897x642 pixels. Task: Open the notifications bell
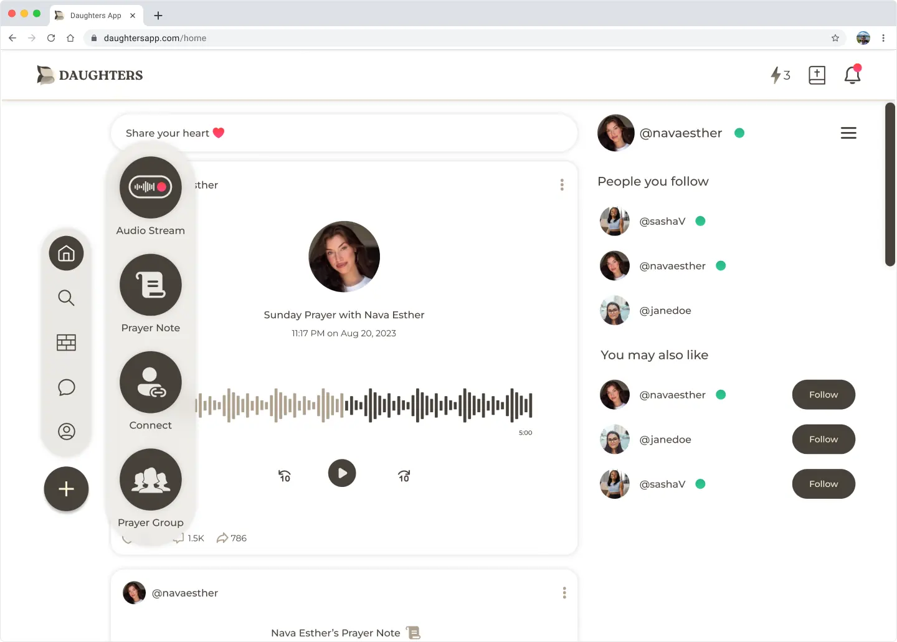pos(852,75)
